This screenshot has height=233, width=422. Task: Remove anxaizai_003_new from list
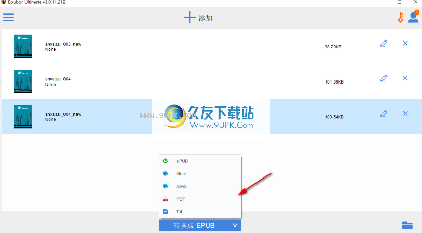pos(405,43)
